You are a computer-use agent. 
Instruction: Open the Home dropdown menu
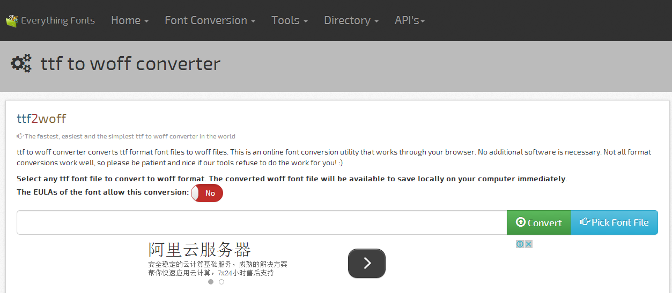point(130,20)
